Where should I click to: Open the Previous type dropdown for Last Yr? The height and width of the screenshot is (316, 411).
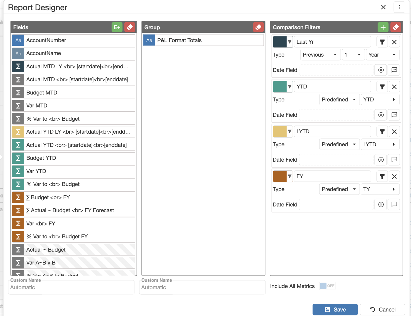[x=320, y=55]
